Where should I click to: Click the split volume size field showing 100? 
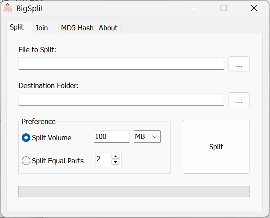111,137
